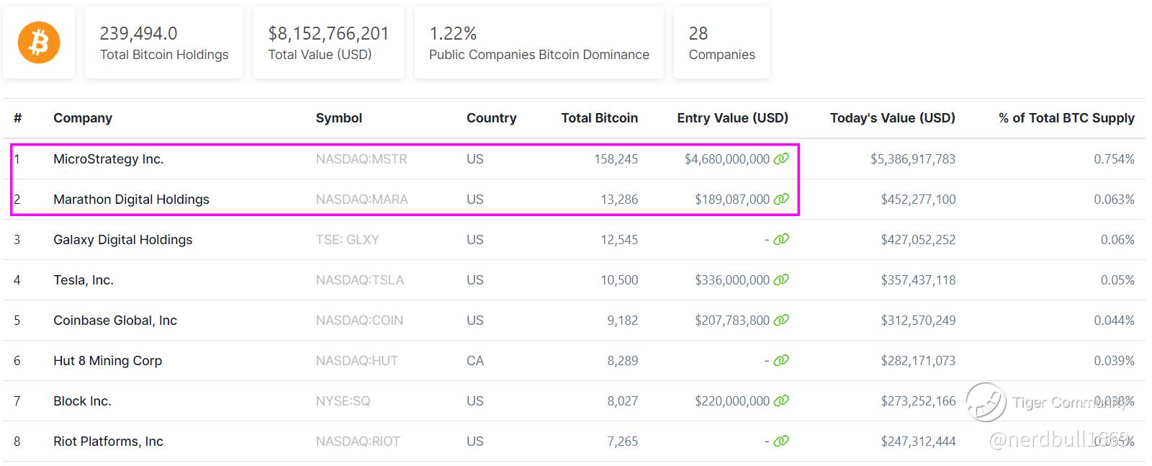The image size is (1152, 466).
Task: Select the Total Bitcoin Holdings card
Action: (163, 43)
